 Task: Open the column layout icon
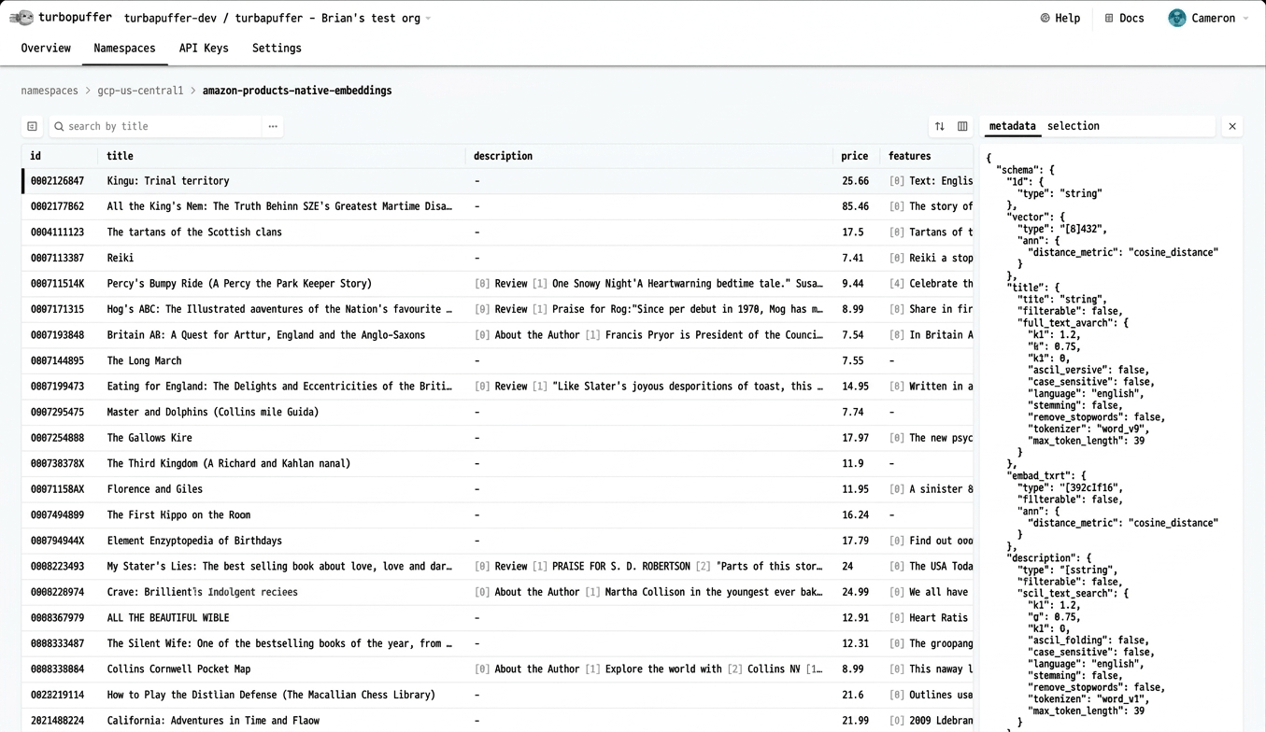point(962,126)
